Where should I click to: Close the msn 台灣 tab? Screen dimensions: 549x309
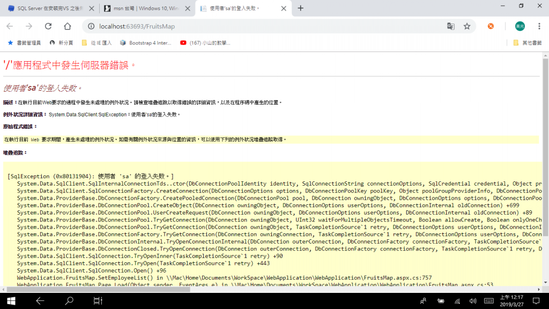point(188,9)
